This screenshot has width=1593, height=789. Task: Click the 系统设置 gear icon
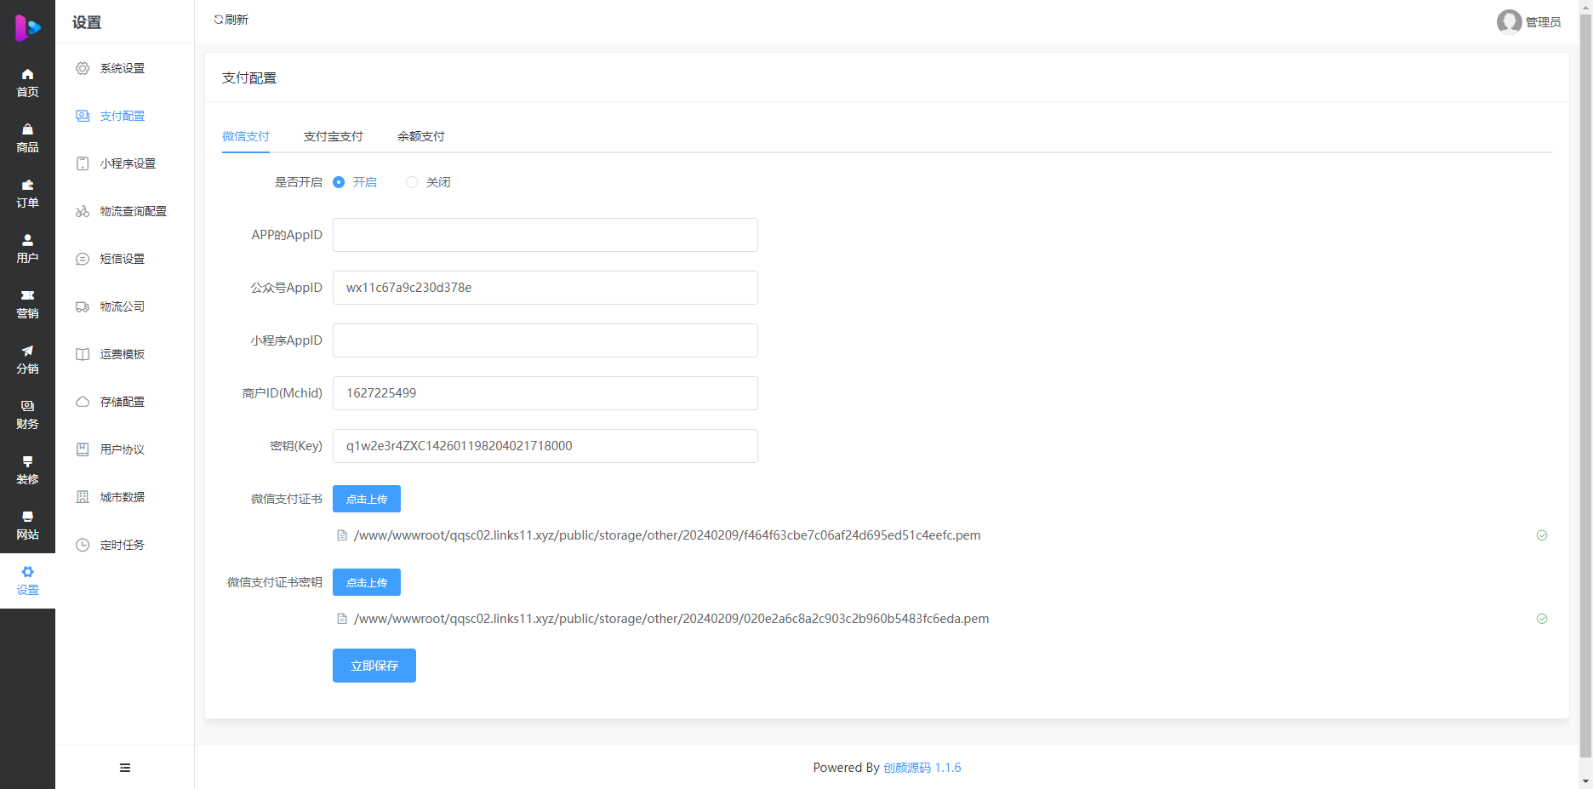pyautogui.click(x=83, y=68)
